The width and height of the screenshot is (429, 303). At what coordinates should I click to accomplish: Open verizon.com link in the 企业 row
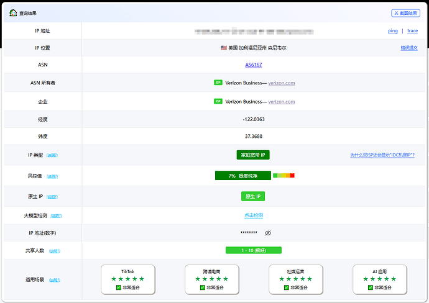click(282, 102)
